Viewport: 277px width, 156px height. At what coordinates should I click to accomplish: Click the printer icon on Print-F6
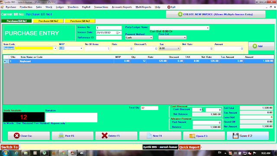click(61, 136)
